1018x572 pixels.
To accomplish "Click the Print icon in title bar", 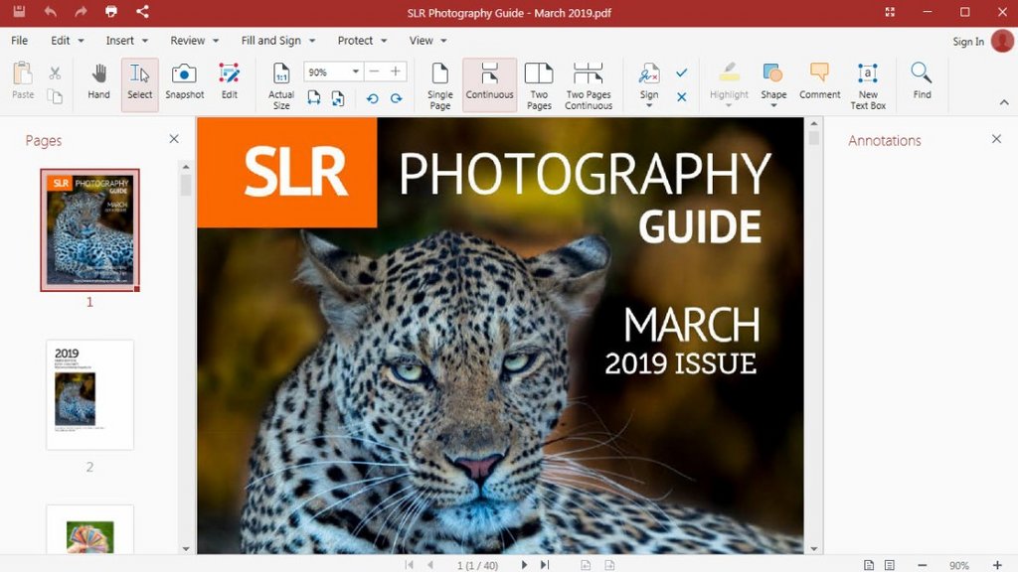I will 111,11.
